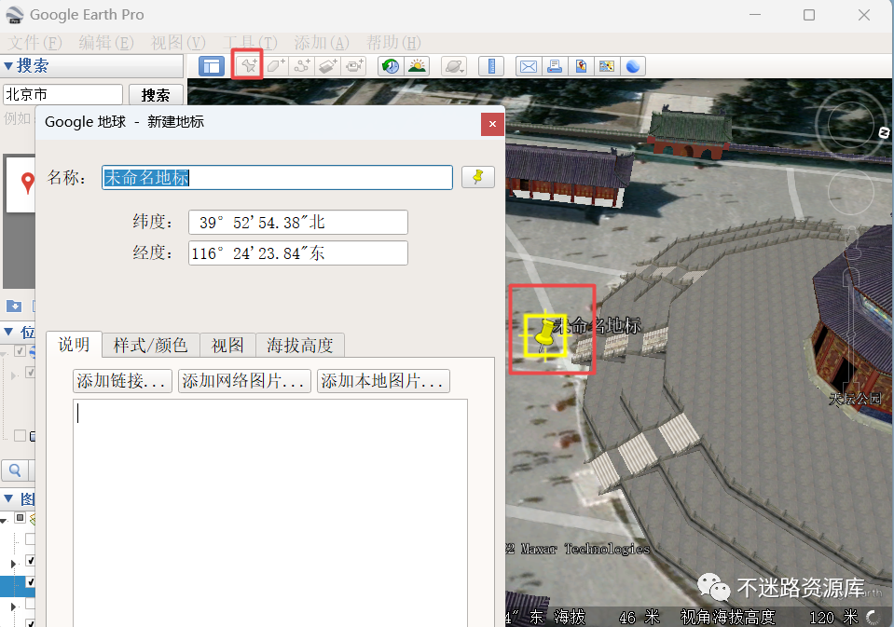This screenshot has width=894, height=627.
Task: Click the compass North ring control
Action: pyautogui.click(x=849, y=123)
